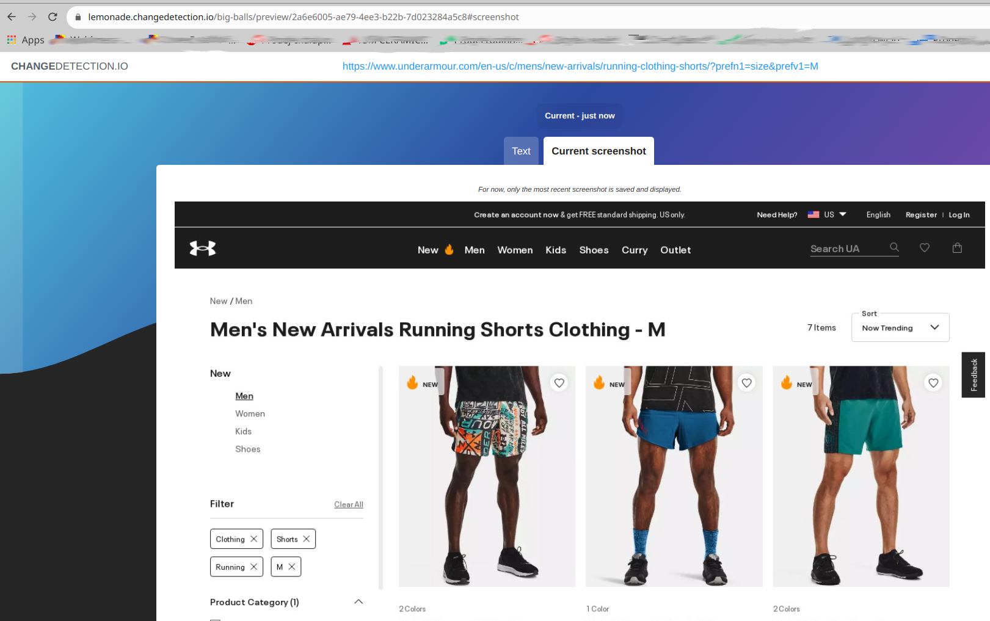Open the Outlet navigation menu
Viewport: 990px width, 621px height.
pyautogui.click(x=675, y=250)
